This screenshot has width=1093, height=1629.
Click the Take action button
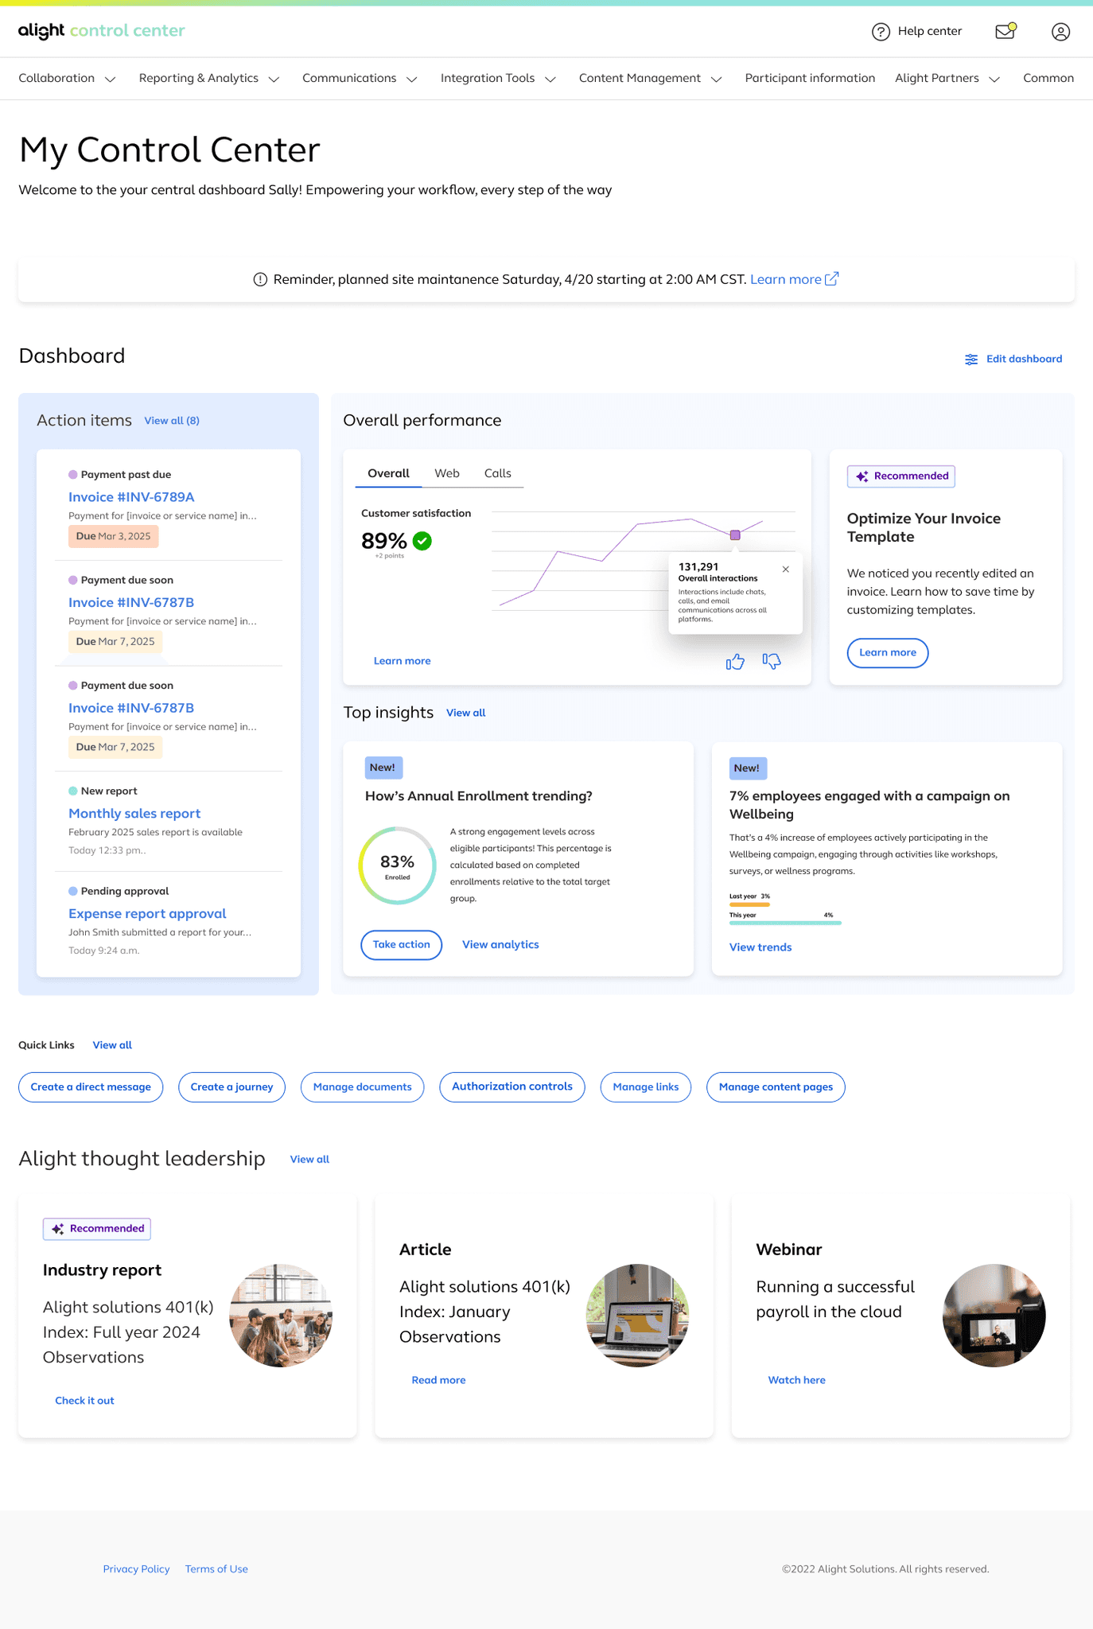[x=402, y=945]
